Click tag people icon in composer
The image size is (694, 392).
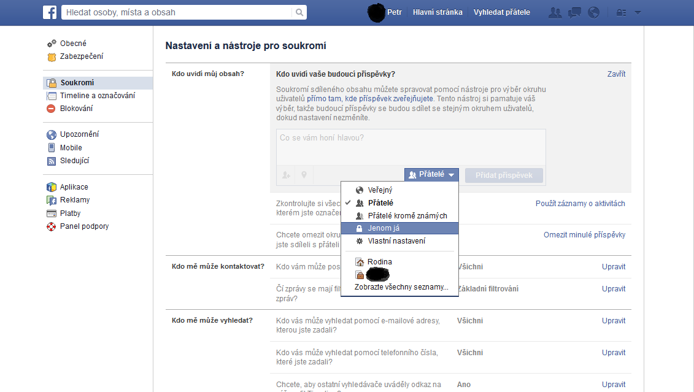coord(287,175)
